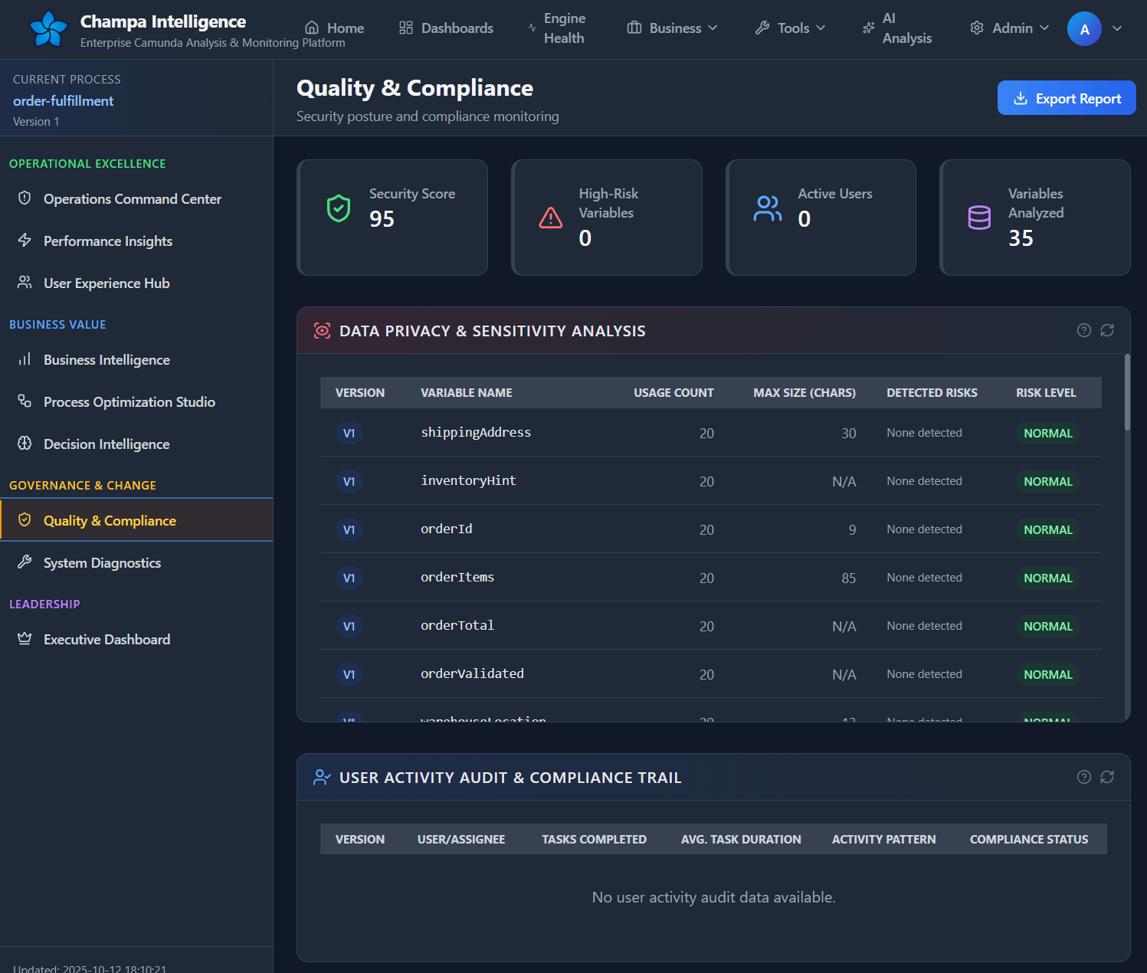This screenshot has height=973, width=1147.
Task: Open Operations Command Center in sidebar
Action: (132, 199)
